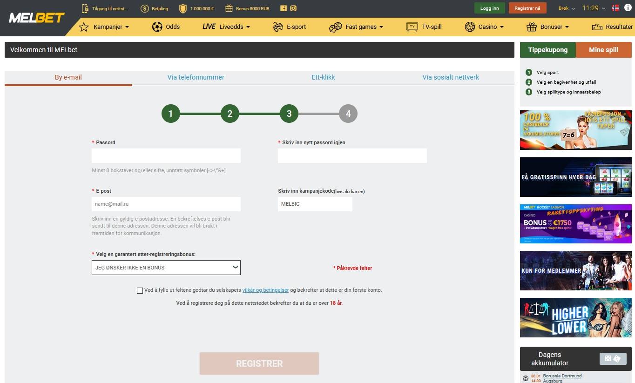The image size is (635, 383).
Task: Switch to Via sosialt nettverk tab
Action: [451, 78]
